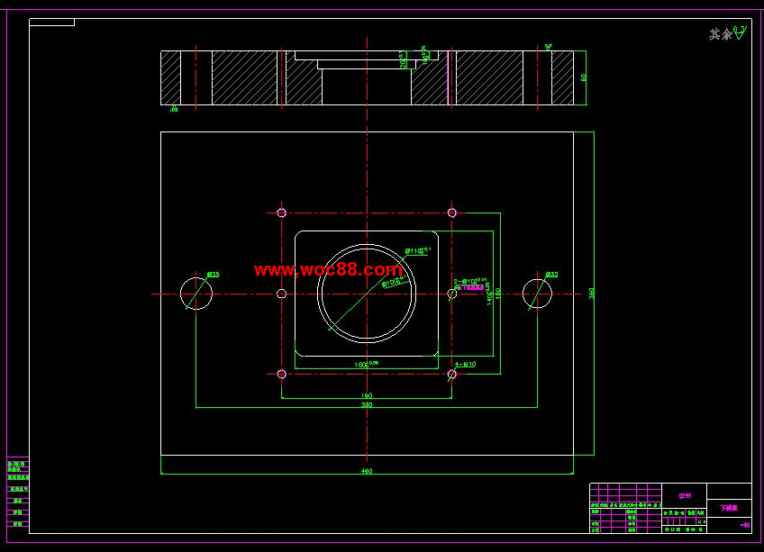Select the 其余 surface finish note
The height and width of the screenshot is (552, 764).
point(721,34)
